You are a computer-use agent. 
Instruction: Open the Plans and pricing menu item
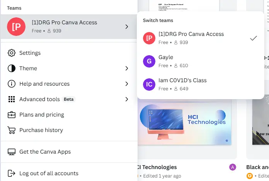tap(69, 115)
